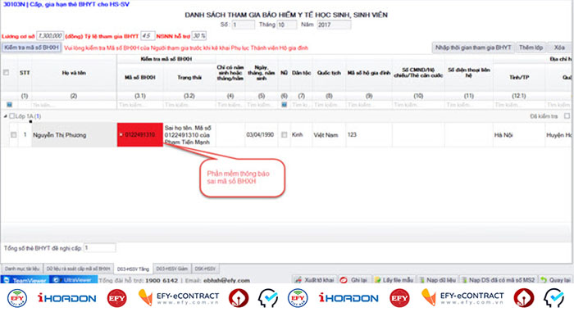Switch to the D03-HSSV Giảm tab
Image resolution: width=574 pixels, height=312 pixels.
(171, 269)
